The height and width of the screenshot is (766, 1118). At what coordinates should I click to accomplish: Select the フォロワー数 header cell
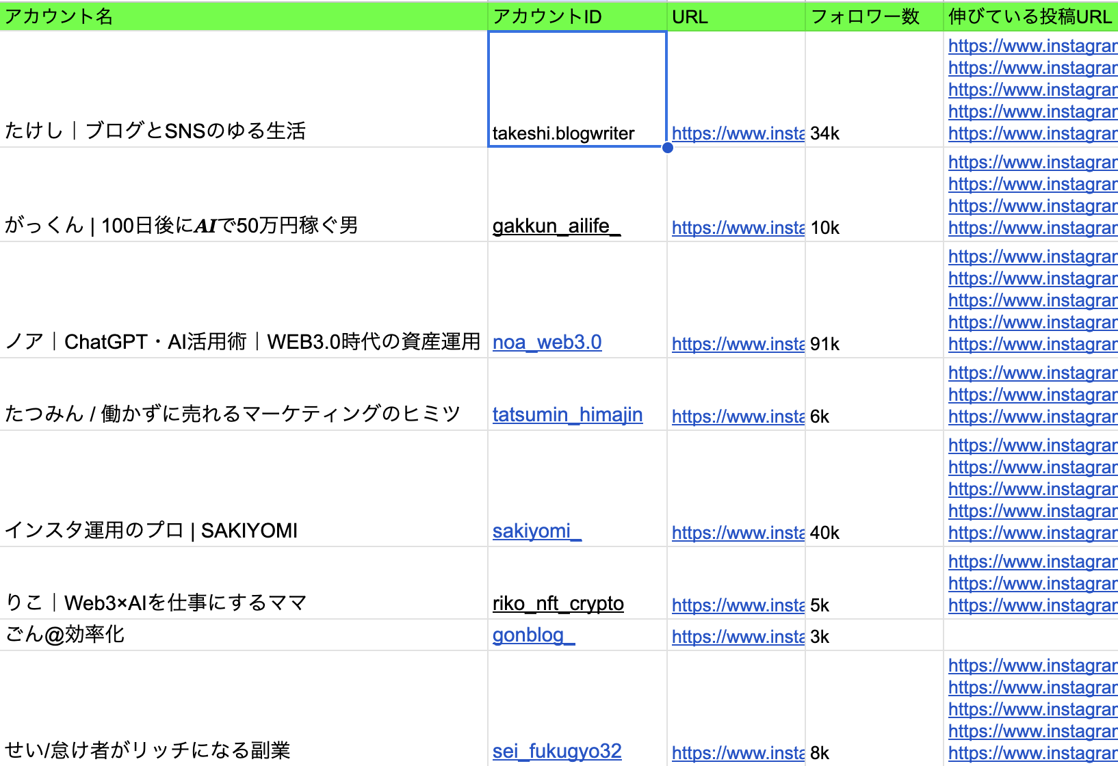[x=874, y=16]
